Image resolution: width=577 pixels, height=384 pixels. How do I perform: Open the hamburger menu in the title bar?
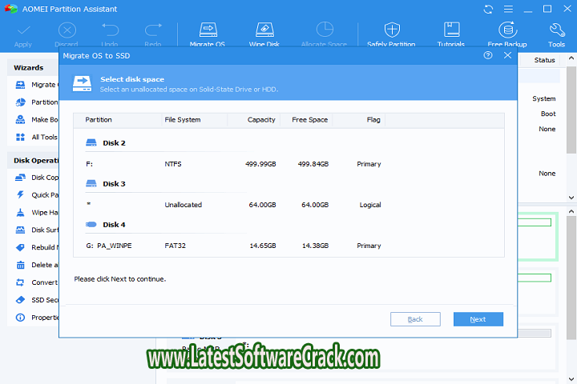(x=508, y=9)
